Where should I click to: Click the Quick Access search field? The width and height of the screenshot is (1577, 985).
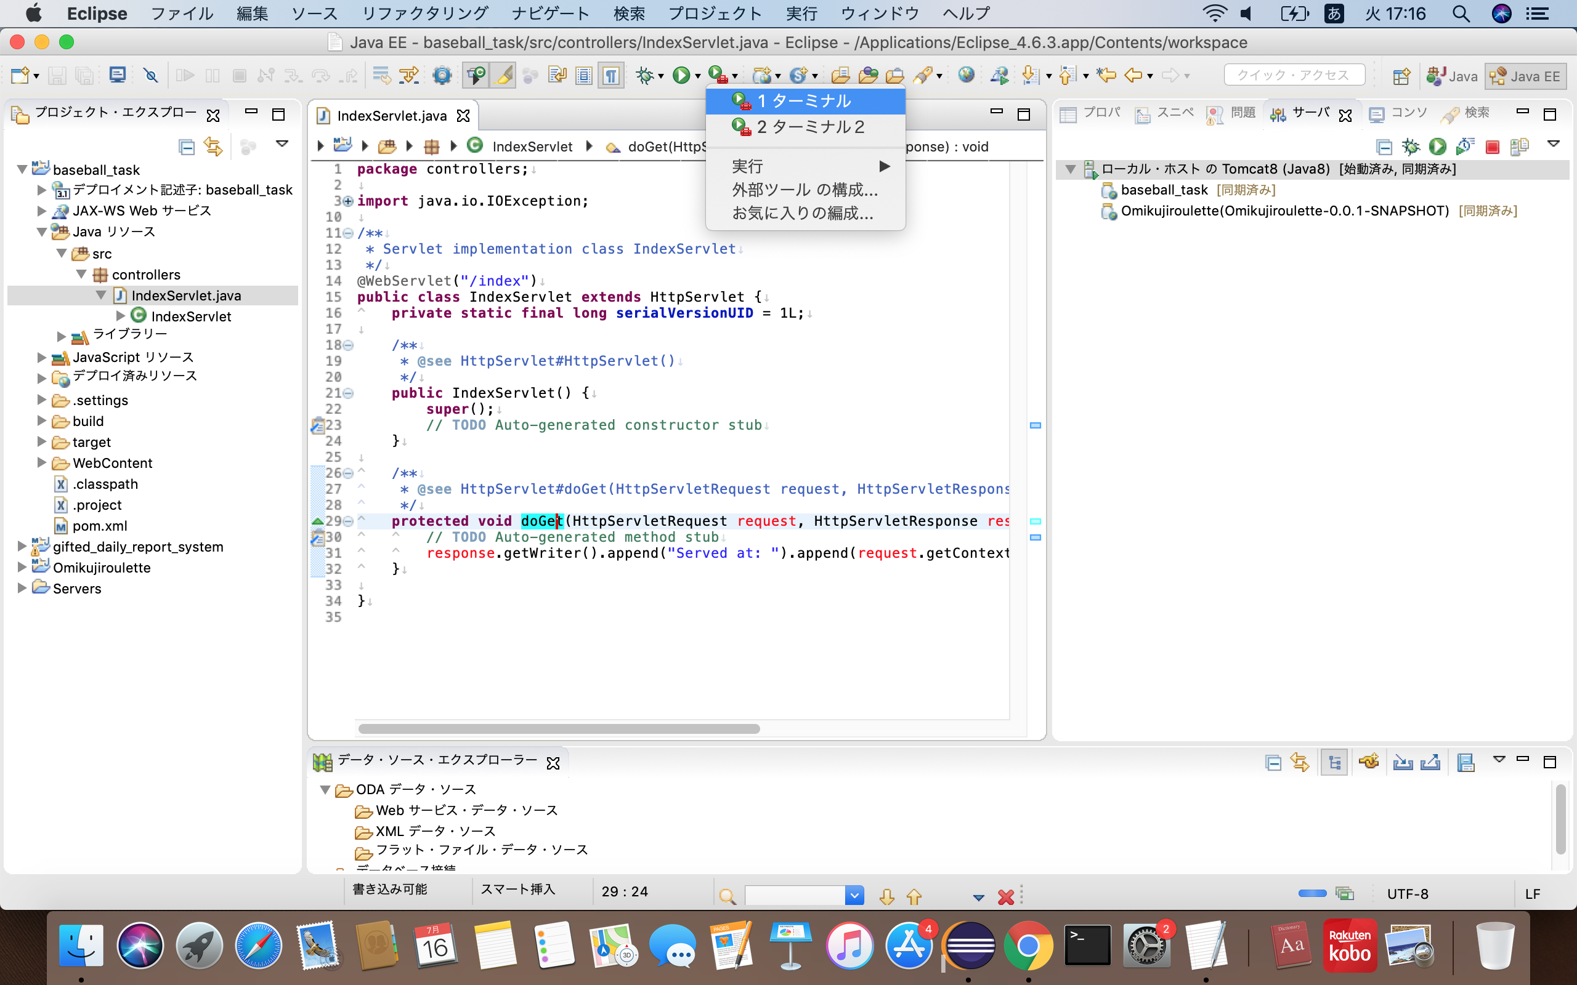pos(1294,76)
